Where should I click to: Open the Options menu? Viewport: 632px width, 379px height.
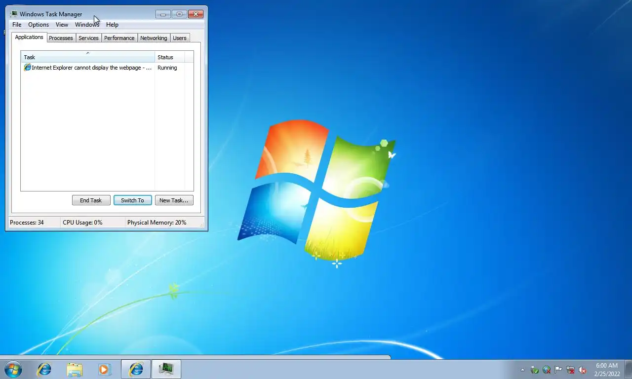pos(39,25)
